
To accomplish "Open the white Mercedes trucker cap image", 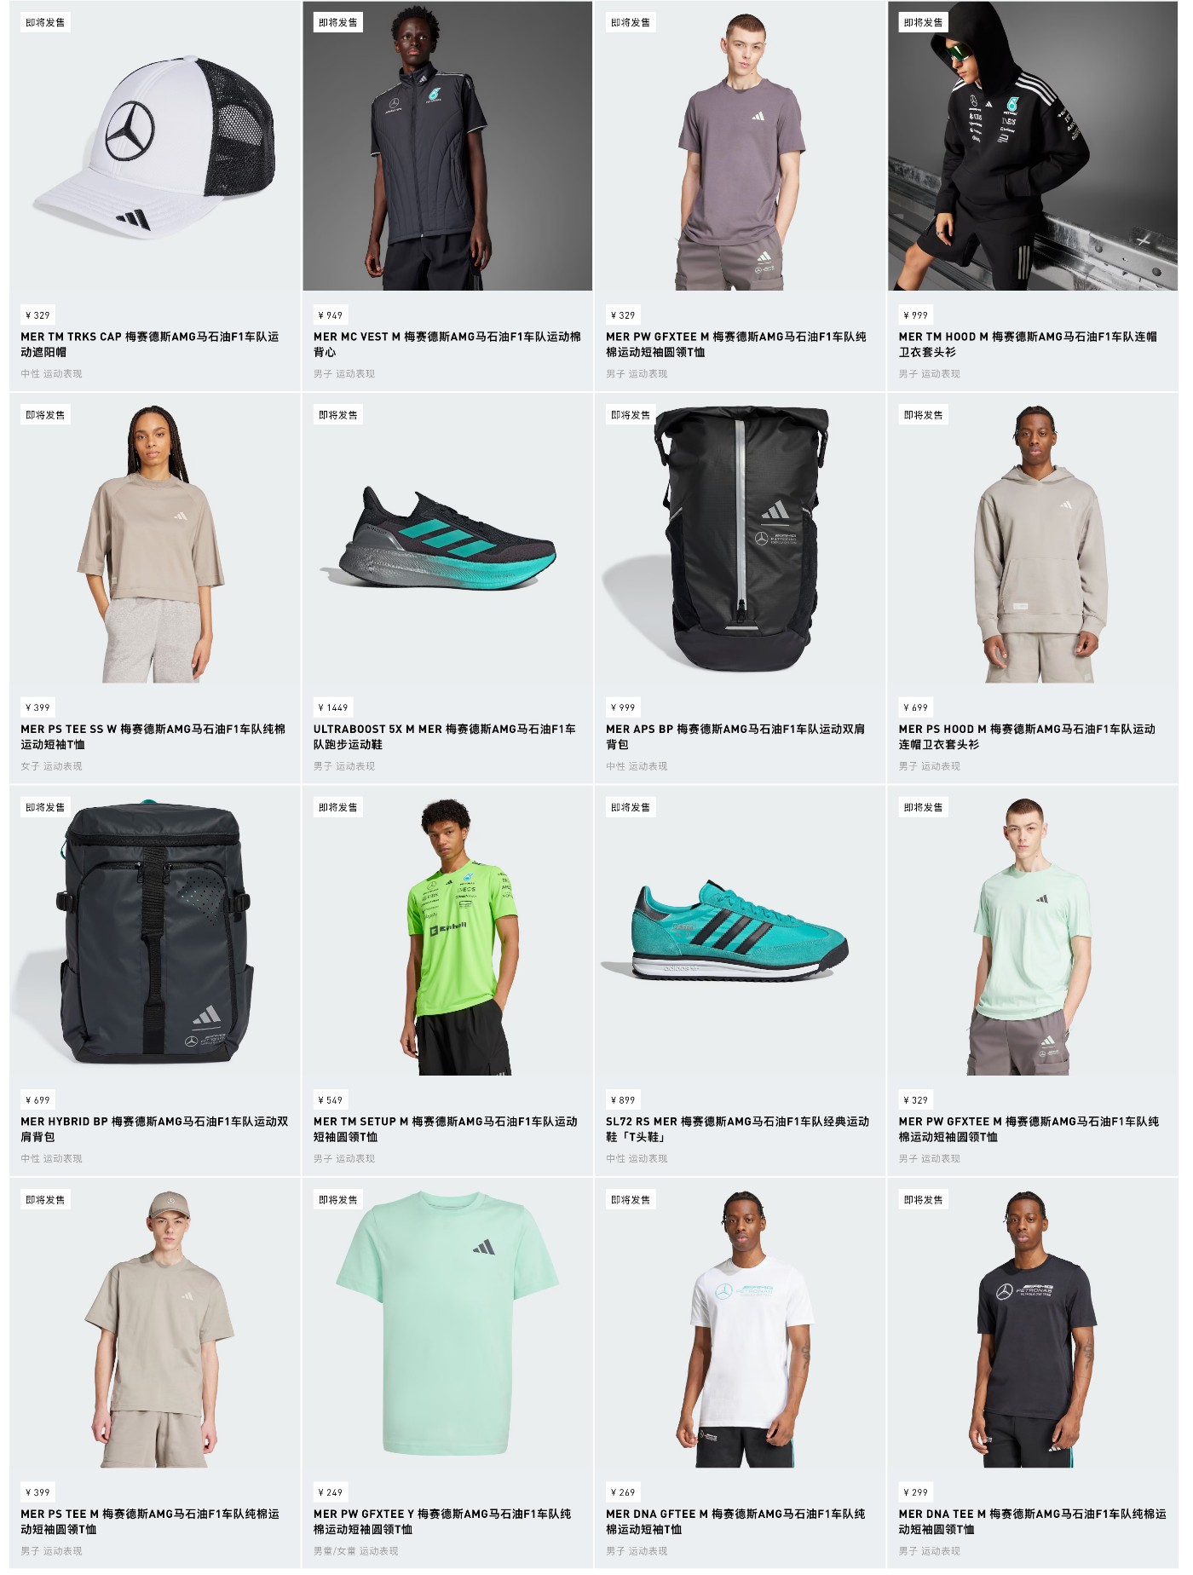I will 155,146.
